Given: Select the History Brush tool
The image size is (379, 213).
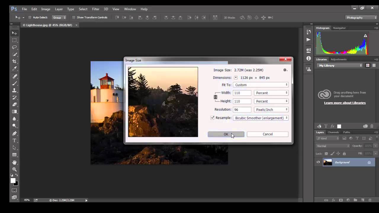Looking at the screenshot, I should pyautogui.click(x=14, y=97).
